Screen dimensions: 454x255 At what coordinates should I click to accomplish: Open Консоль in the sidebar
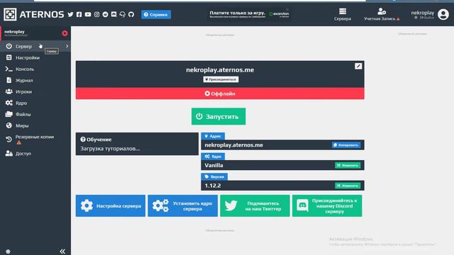click(x=25, y=69)
